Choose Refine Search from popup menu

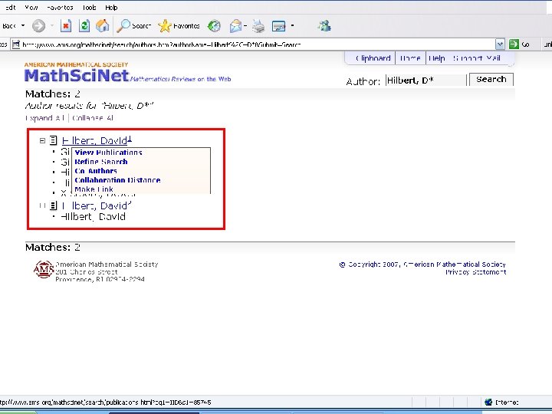point(101,162)
